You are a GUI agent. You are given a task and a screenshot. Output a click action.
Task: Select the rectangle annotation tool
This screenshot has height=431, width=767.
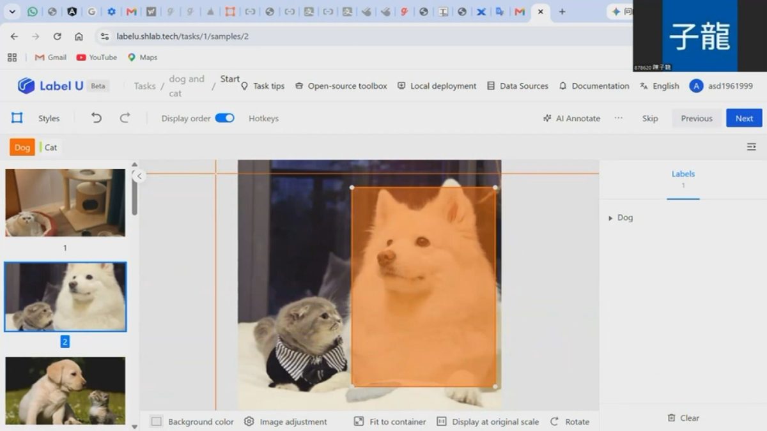click(x=17, y=118)
